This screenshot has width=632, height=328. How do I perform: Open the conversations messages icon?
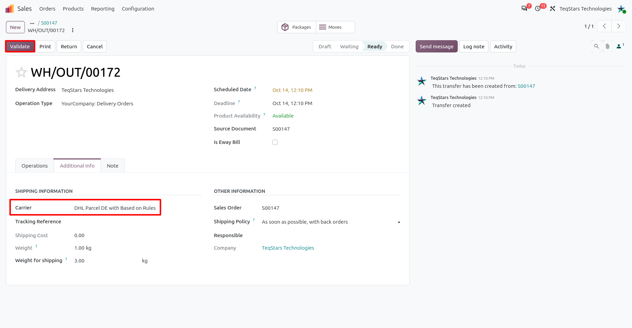click(524, 8)
